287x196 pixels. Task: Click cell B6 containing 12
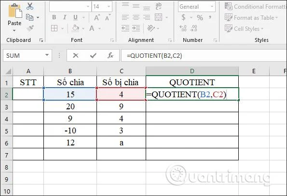click(x=70, y=143)
